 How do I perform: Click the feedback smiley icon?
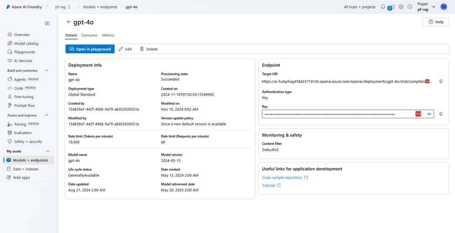point(410,7)
